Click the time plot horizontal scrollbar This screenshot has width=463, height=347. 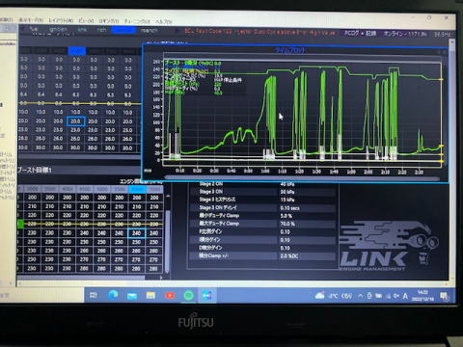coord(302,177)
